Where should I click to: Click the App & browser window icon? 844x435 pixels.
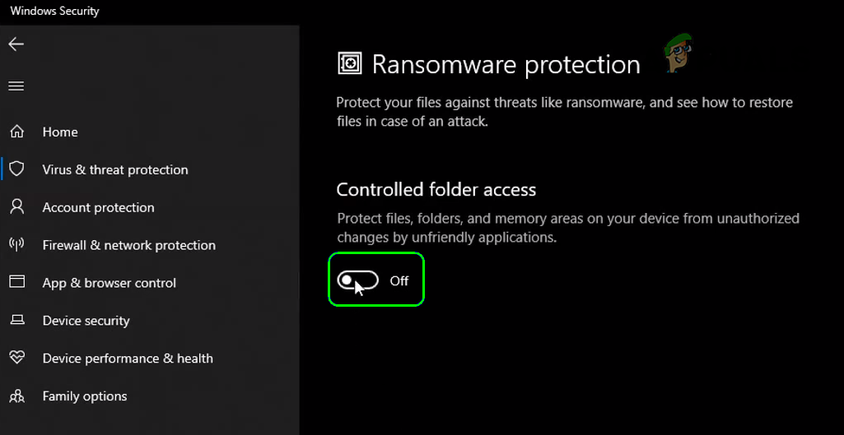tap(16, 282)
